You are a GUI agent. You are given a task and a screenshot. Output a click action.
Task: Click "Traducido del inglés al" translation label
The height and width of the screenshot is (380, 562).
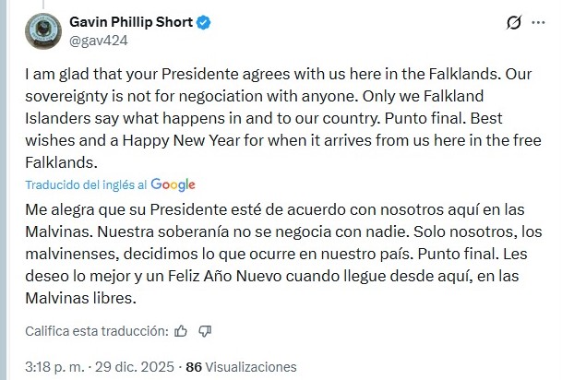tap(85, 184)
